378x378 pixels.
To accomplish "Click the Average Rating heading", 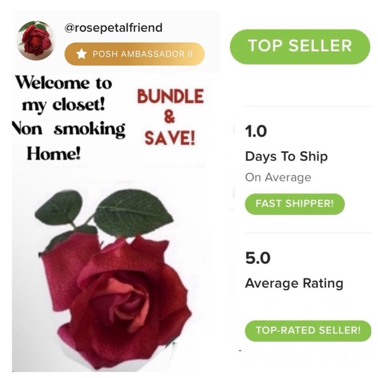I will pyautogui.click(x=294, y=283).
